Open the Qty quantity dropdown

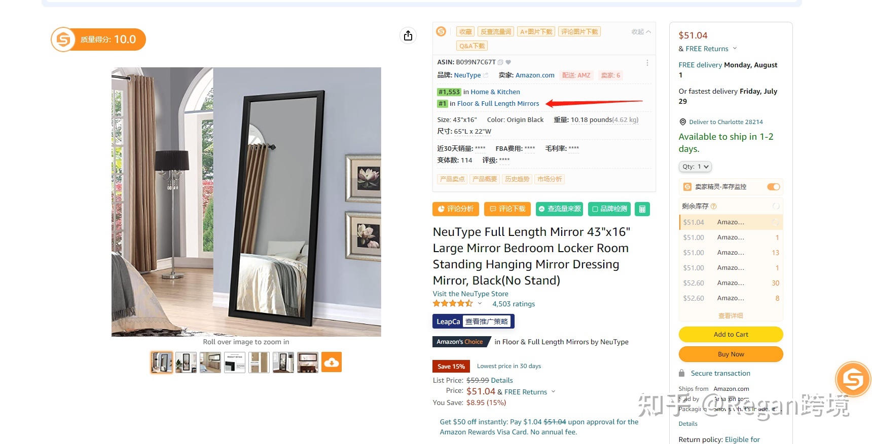(x=695, y=167)
